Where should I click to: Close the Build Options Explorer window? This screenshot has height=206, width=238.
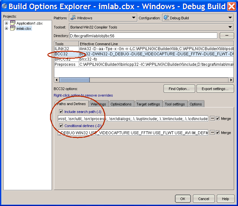click(x=231, y=6)
